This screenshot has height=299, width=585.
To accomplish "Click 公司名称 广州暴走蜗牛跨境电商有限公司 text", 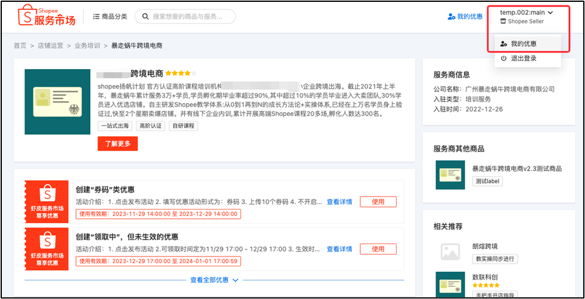I will (494, 89).
